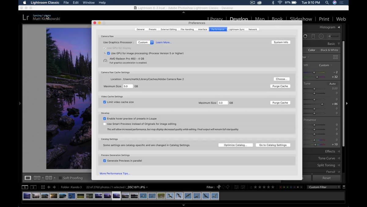Purge Cache in Video Cache Settings
Image resolution: width=367 pixels, height=207 pixels.
[280, 103]
